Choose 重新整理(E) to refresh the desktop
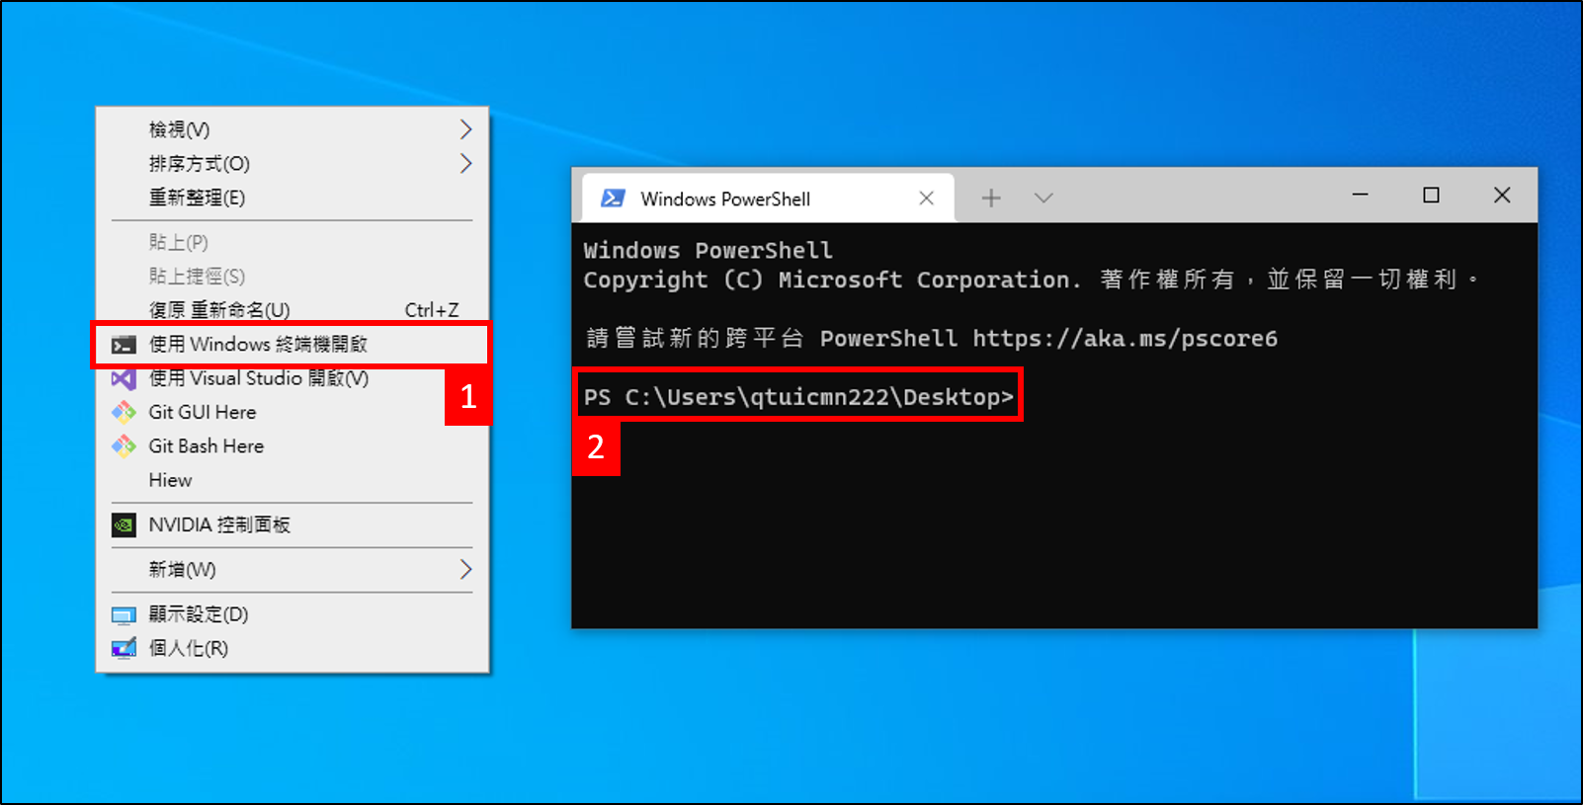Image resolution: width=1583 pixels, height=805 pixels. click(x=292, y=198)
